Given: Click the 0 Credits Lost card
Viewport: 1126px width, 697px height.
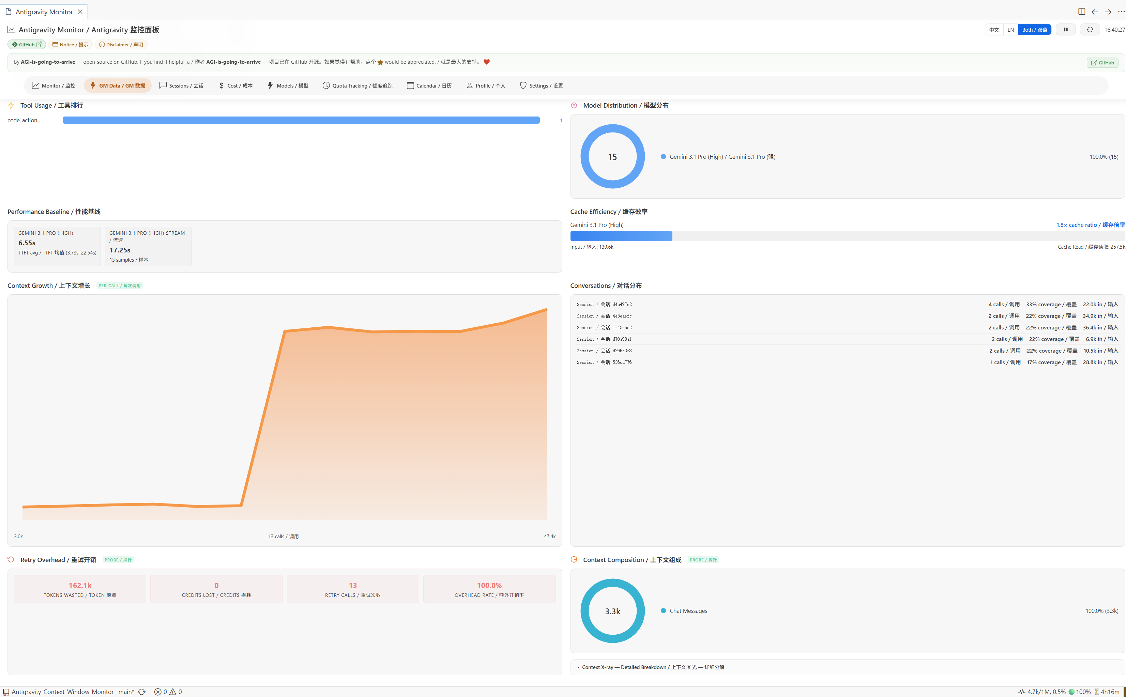Looking at the screenshot, I should point(216,589).
